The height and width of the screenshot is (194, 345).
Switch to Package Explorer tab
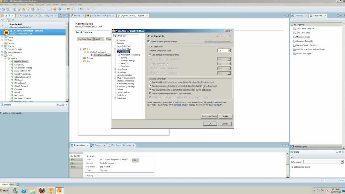coord(27,16)
